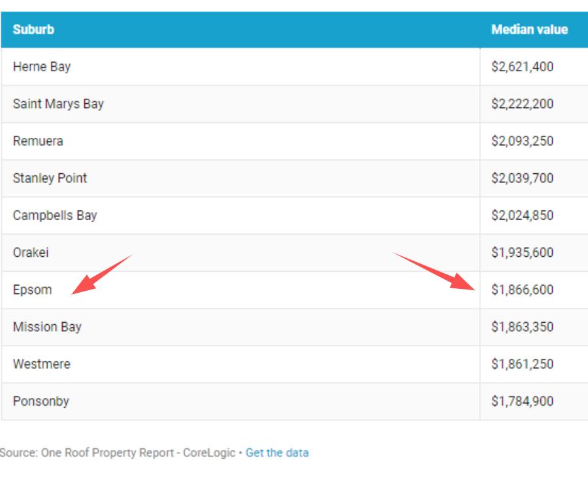Screen dimensions: 588x479
Task: Select the Herne Bay suburb cell
Action: click(x=42, y=67)
